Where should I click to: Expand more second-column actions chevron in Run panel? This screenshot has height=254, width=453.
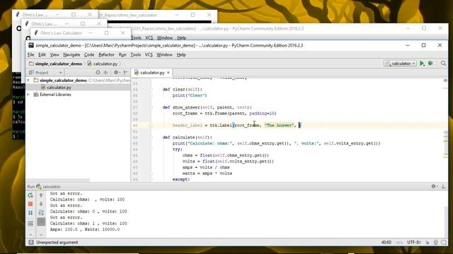(x=41, y=234)
